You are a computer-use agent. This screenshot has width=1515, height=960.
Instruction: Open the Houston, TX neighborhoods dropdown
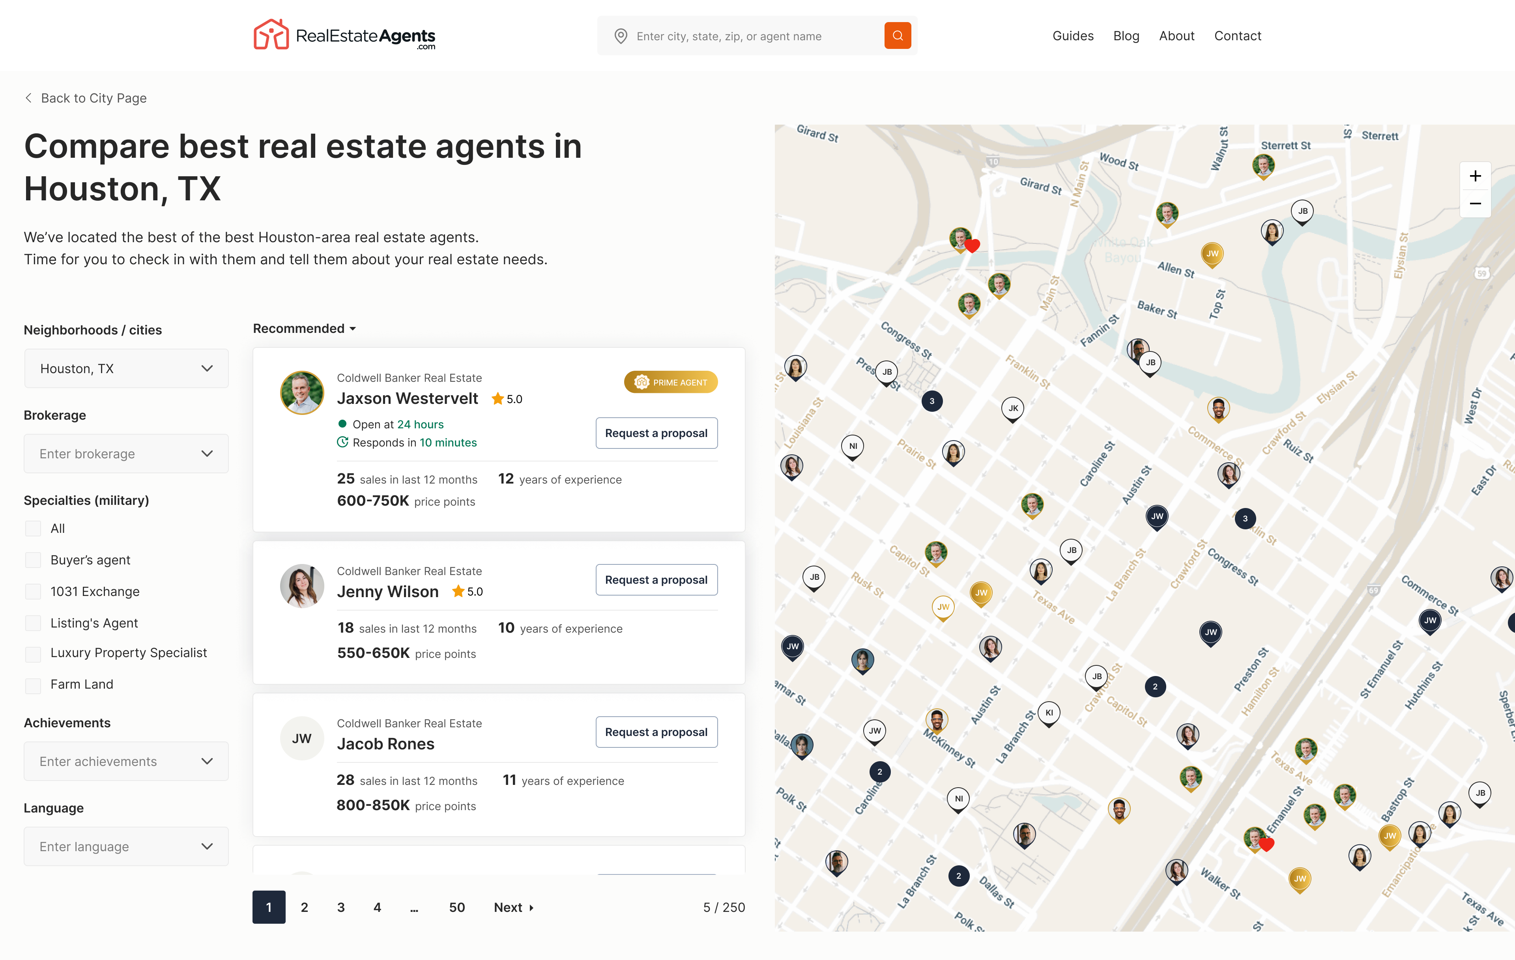(x=126, y=369)
